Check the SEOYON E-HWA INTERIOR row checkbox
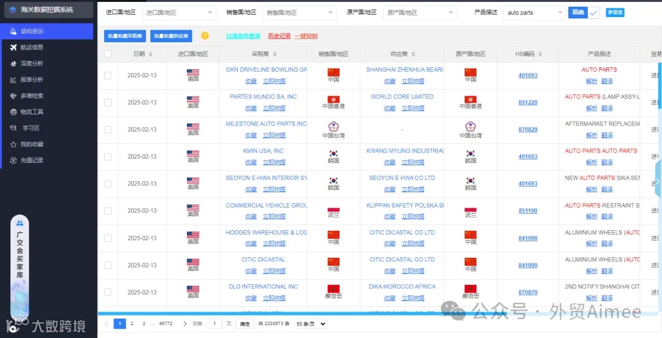The height and width of the screenshot is (338, 662). coord(108,184)
